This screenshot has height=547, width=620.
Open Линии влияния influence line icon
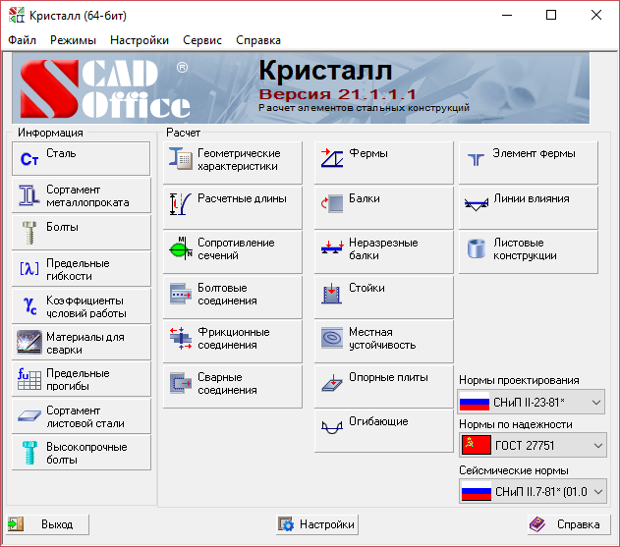477,204
